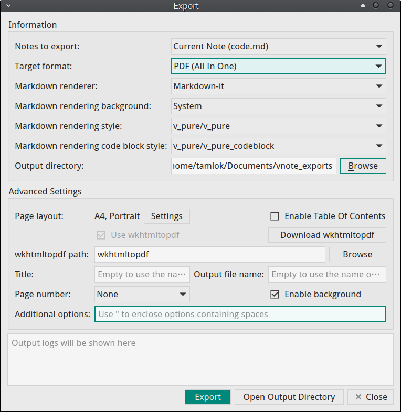Image resolution: width=401 pixels, height=412 pixels.
Task: Browse for the output directory
Action: 363,166
